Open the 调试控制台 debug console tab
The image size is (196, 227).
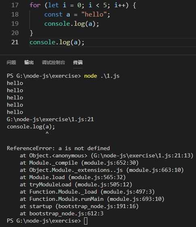pyautogui.click(x=53, y=62)
